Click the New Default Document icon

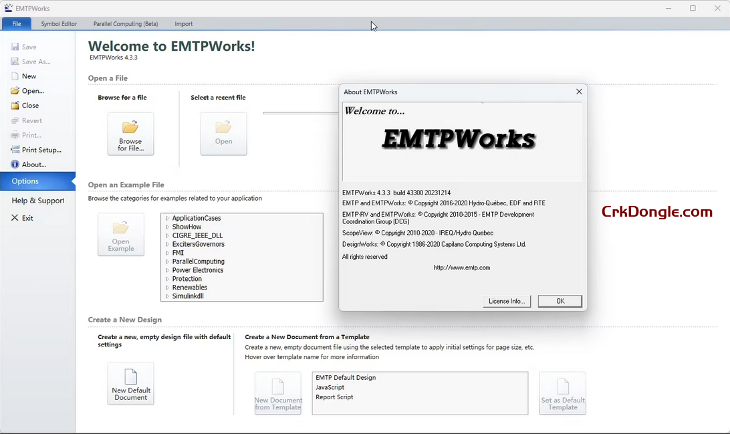pyautogui.click(x=130, y=376)
